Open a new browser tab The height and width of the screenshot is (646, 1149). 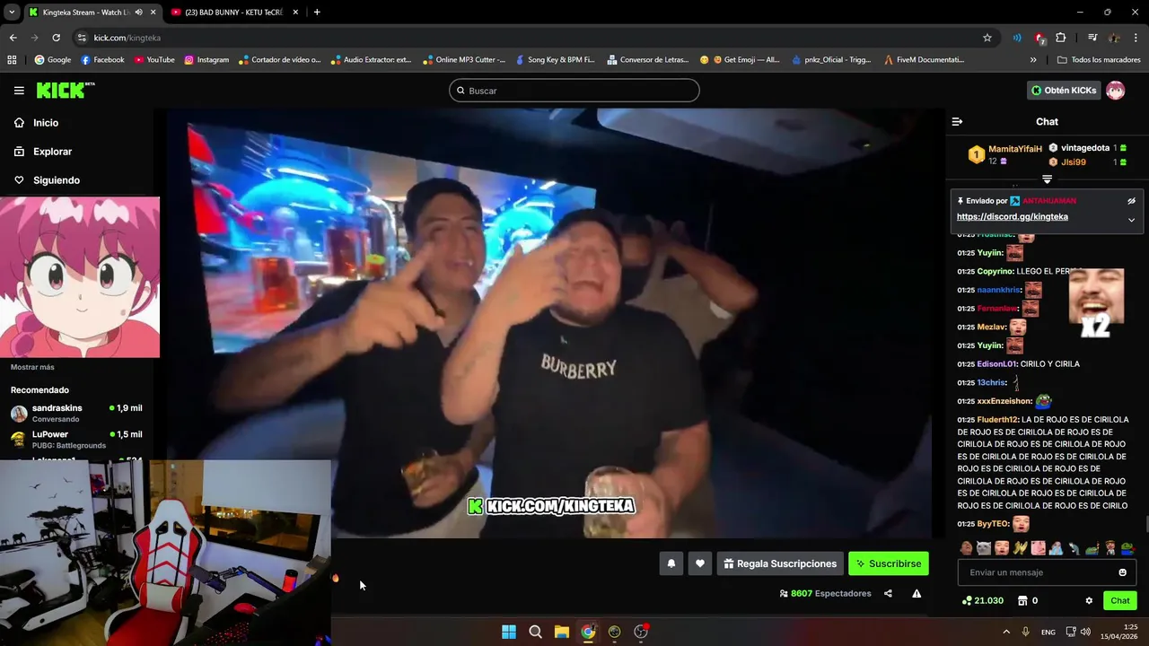317,12
